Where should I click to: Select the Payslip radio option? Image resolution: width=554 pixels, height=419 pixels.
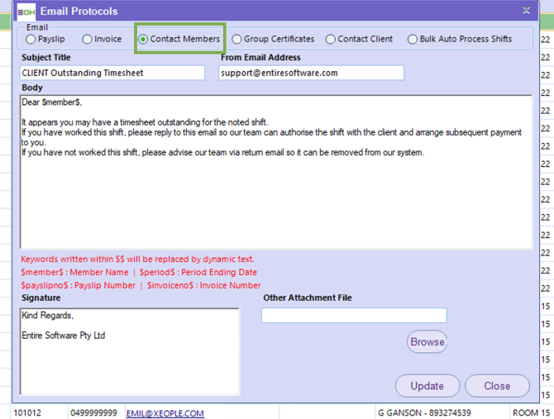coord(31,39)
